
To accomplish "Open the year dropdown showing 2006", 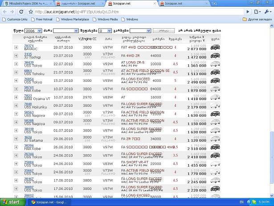I will (33, 31).
